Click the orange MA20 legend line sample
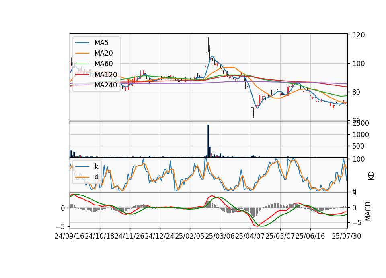This screenshot has height=278, width=386. pos(82,53)
